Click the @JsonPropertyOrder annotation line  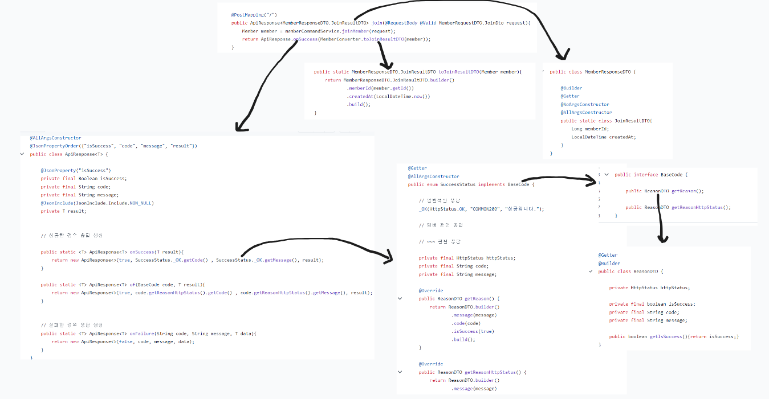coord(113,146)
